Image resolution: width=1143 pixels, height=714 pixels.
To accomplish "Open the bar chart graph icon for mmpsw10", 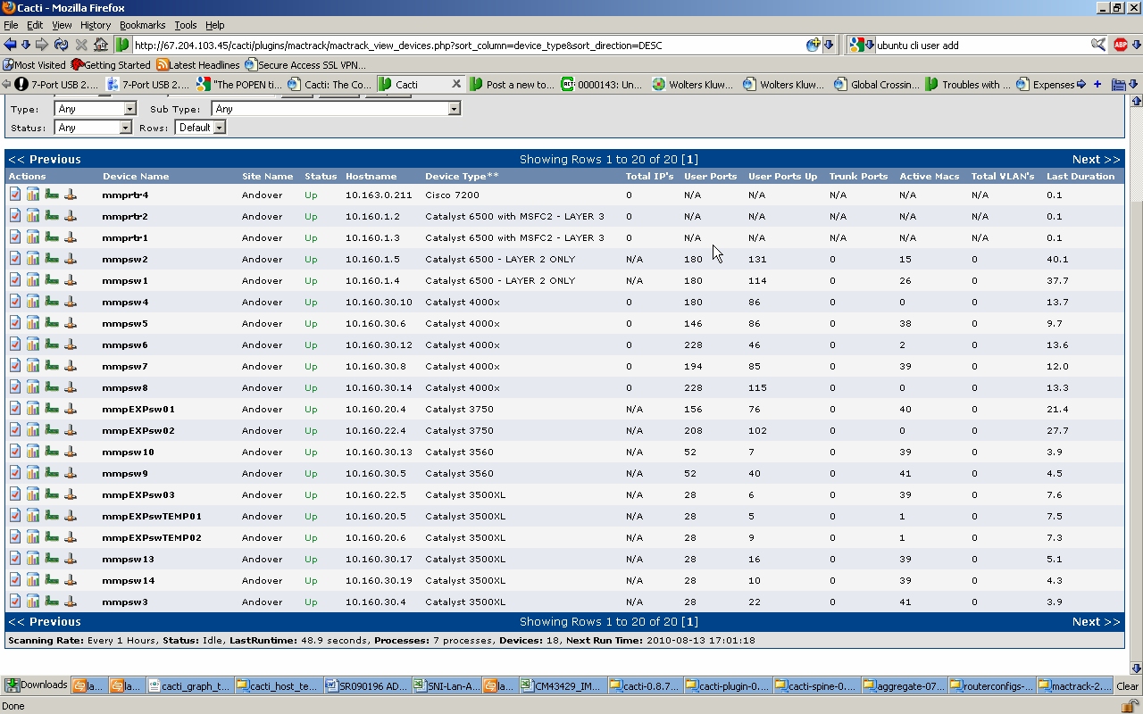I will pos(33,452).
